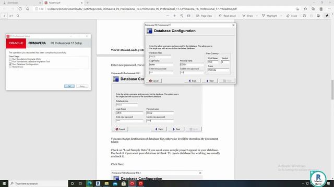The width and height of the screenshot is (334, 187).
Task: Open browser Settings and more menu
Action: pos(329,9)
